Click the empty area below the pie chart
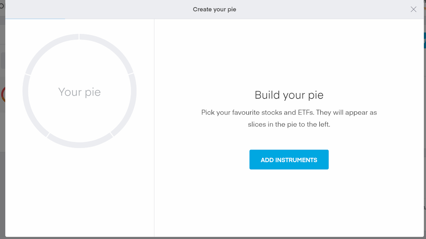Viewport: 426px width, 239px height. (x=80, y=192)
